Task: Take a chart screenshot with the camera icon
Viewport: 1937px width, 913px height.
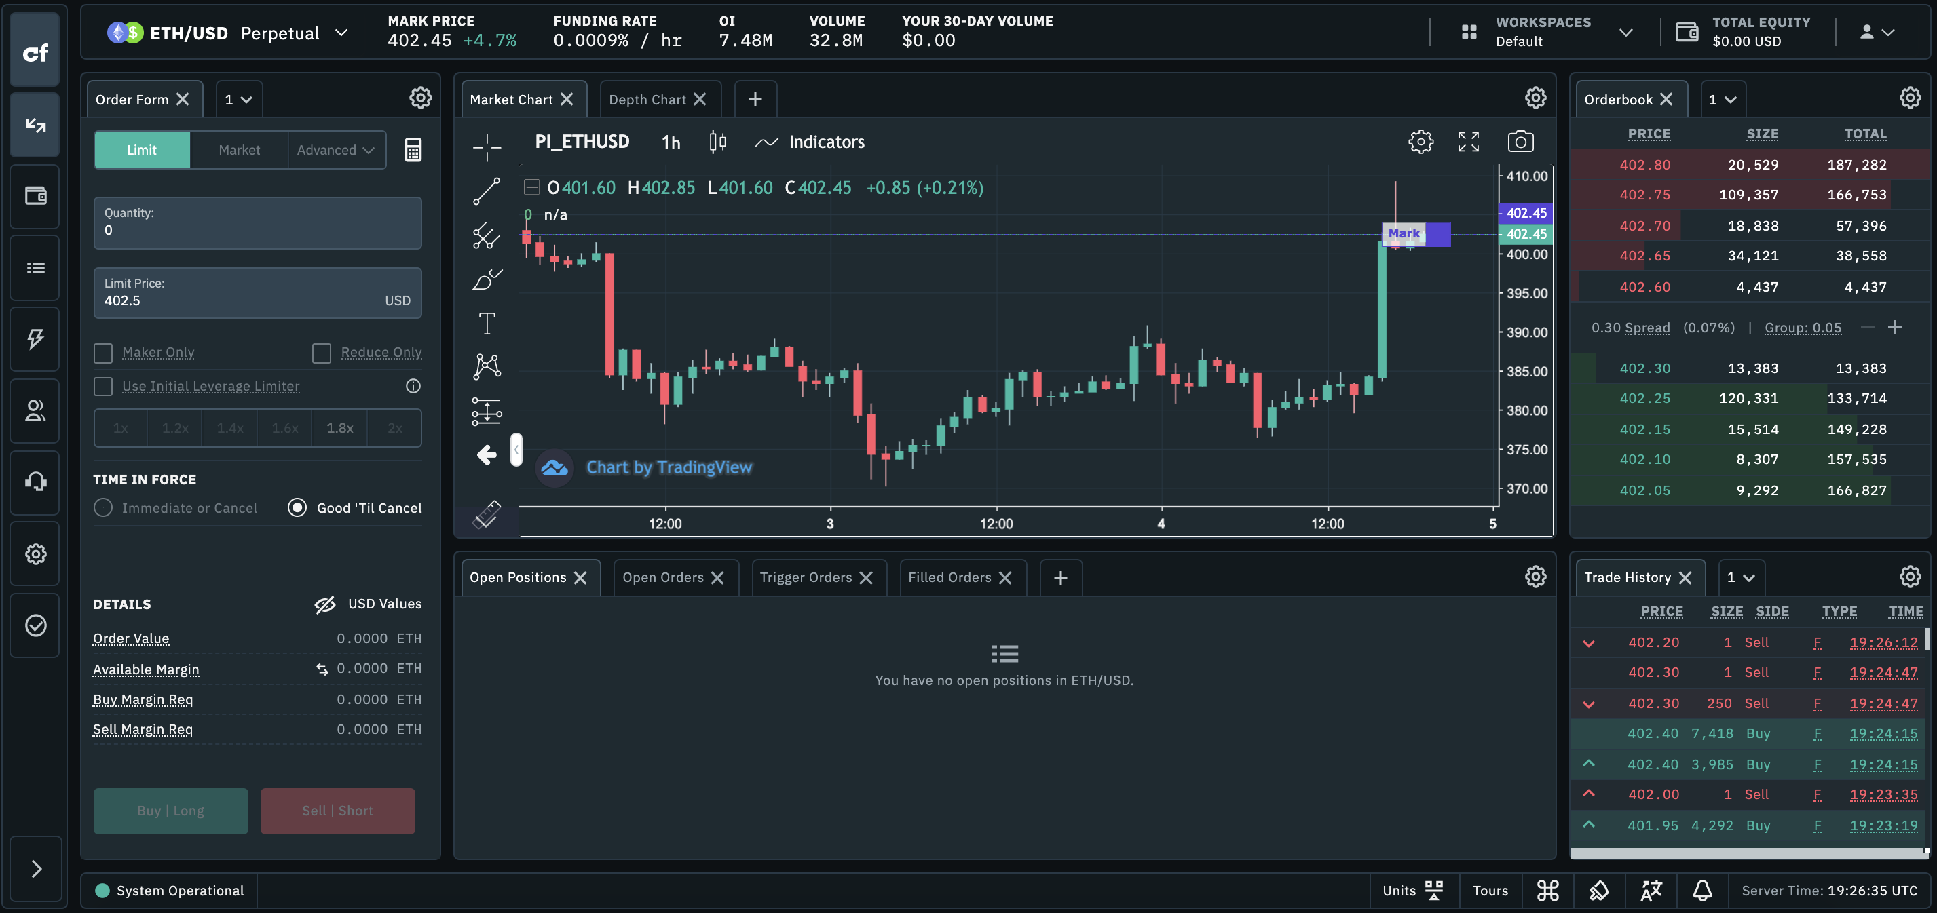Action: coord(1521,141)
